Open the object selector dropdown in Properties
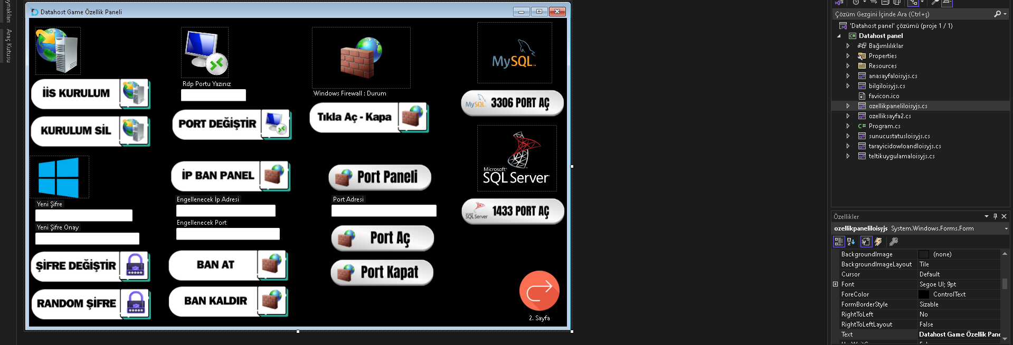This screenshot has width=1013, height=345. (1006, 228)
